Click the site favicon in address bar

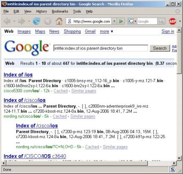70,22
